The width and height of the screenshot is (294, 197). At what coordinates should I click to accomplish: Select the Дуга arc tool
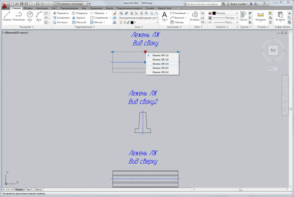39,16
